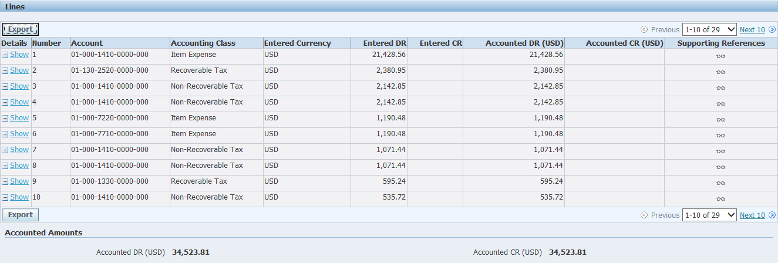Click the Show link for line 8
Viewport: 778px width, 263px height.
[19, 166]
